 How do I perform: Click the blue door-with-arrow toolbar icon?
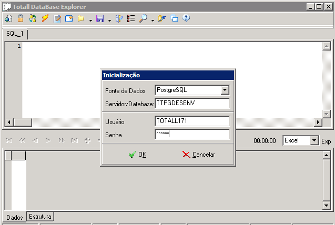tap(119, 18)
